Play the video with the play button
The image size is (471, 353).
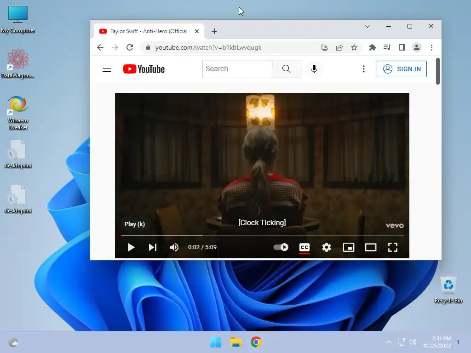pos(131,247)
